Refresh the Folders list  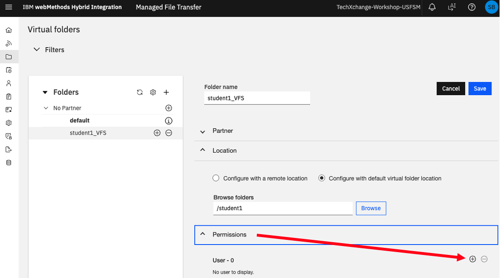coord(139,92)
